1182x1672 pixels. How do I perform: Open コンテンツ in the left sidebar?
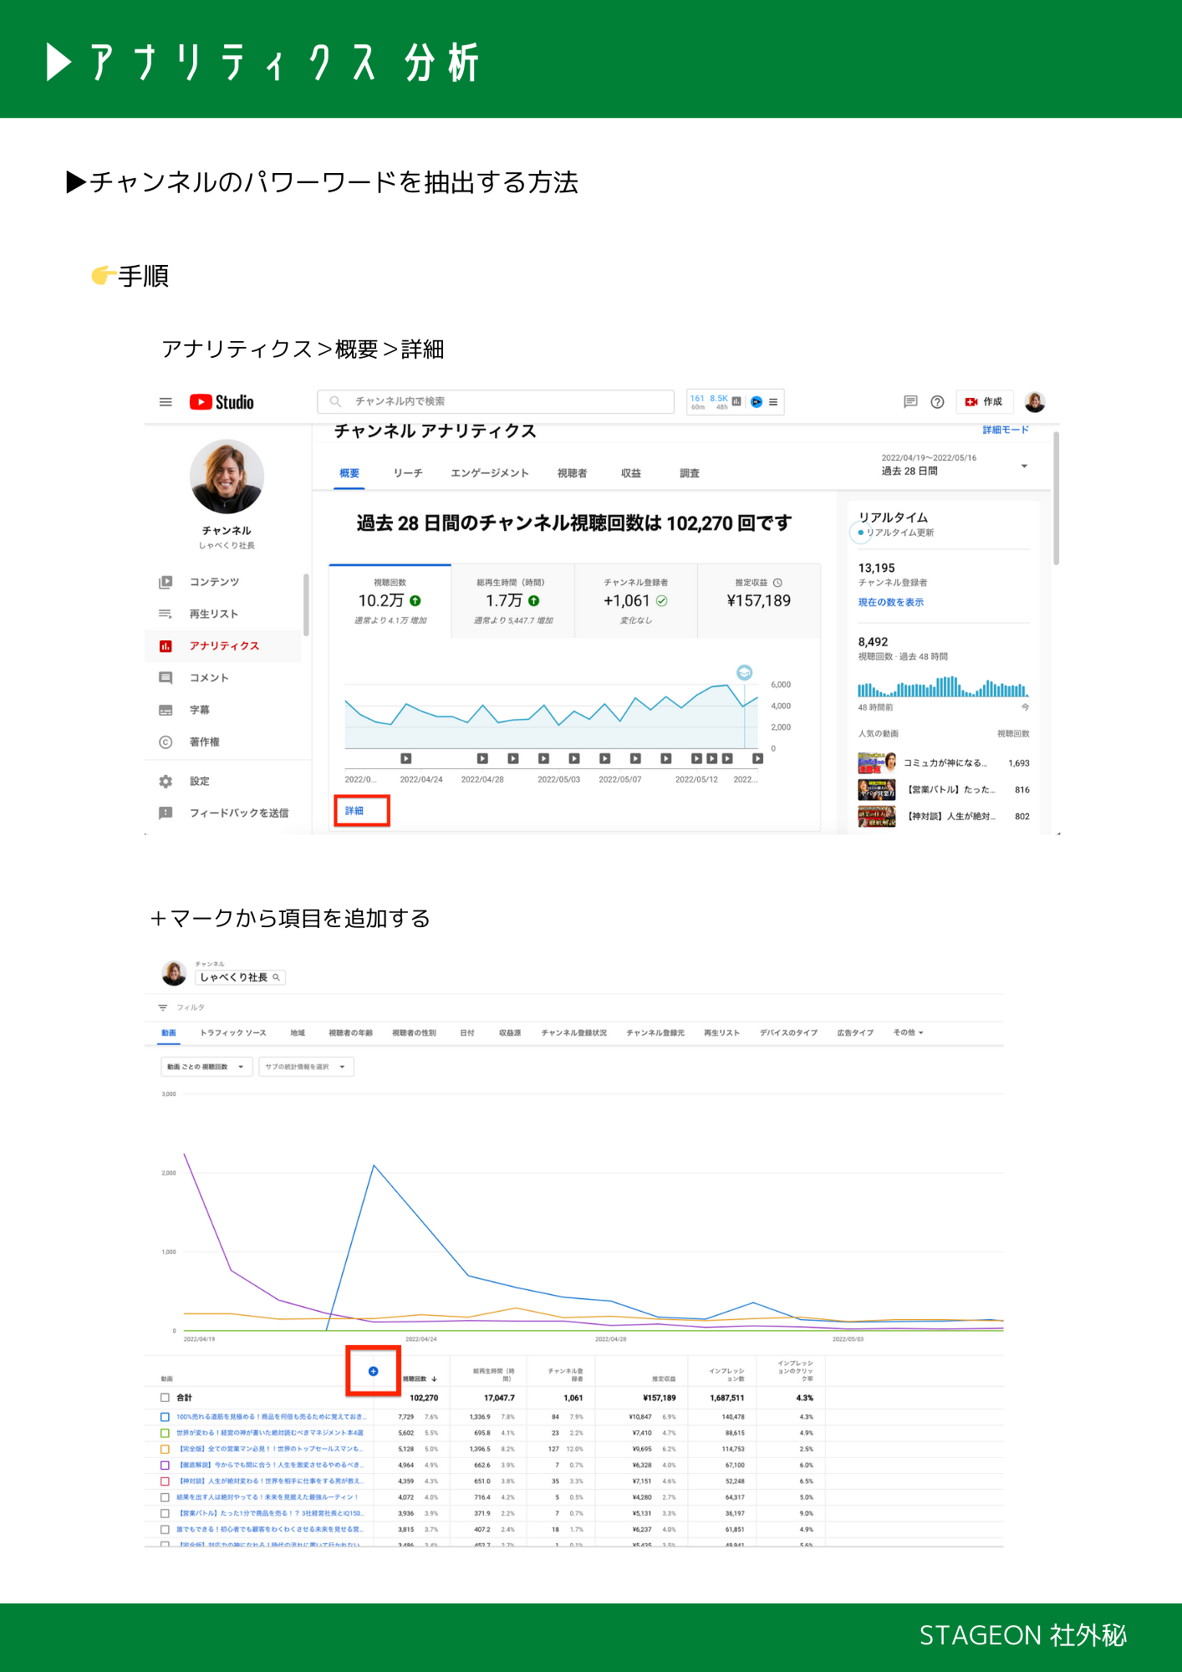pyautogui.click(x=214, y=582)
